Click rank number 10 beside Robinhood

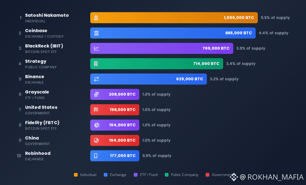(19, 156)
